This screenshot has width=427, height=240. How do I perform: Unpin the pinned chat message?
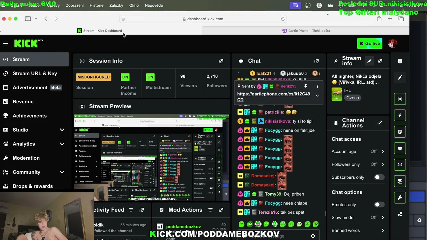[x=306, y=86]
